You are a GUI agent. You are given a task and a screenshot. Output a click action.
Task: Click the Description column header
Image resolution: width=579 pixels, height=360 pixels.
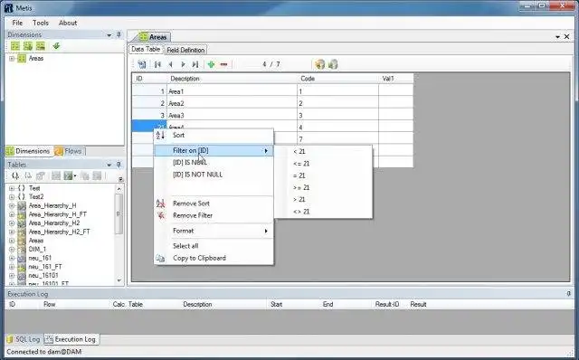point(232,79)
